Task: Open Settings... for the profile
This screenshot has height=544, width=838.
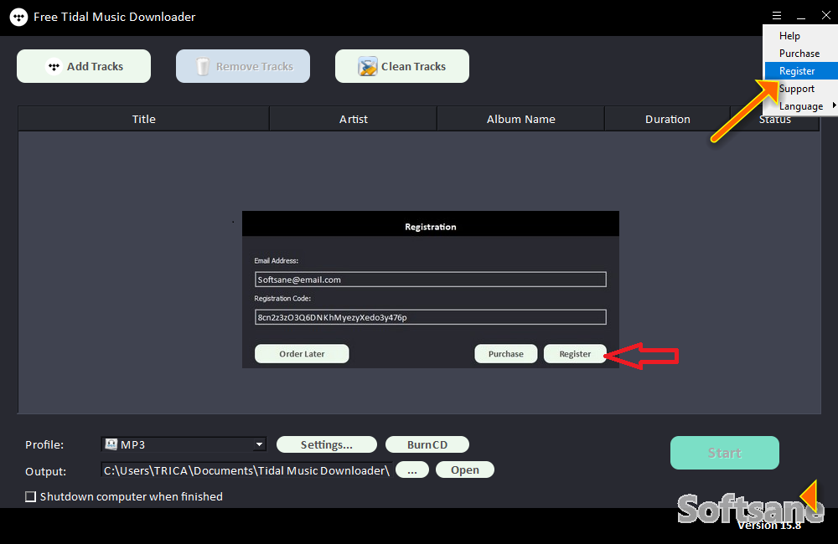Action: click(327, 444)
